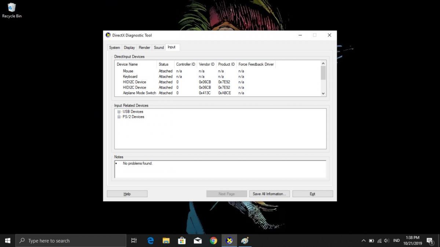Open File Explorer from the taskbar

click(166, 240)
